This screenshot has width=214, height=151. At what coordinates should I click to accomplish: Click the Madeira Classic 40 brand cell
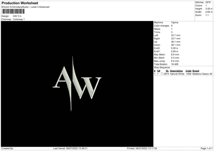tap(202, 74)
